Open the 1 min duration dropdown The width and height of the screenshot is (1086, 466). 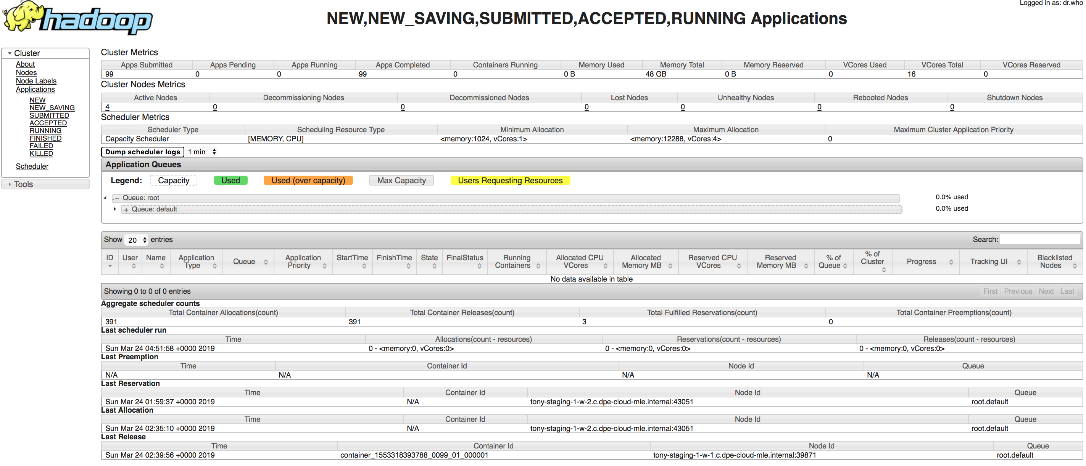coord(201,152)
